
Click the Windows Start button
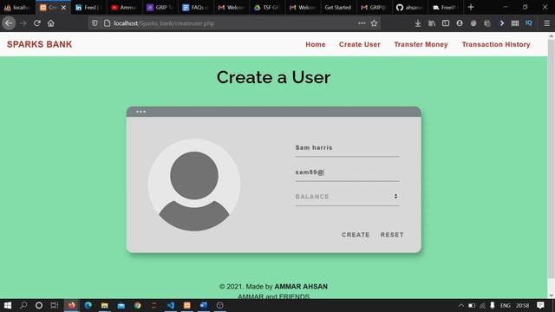[8, 305]
